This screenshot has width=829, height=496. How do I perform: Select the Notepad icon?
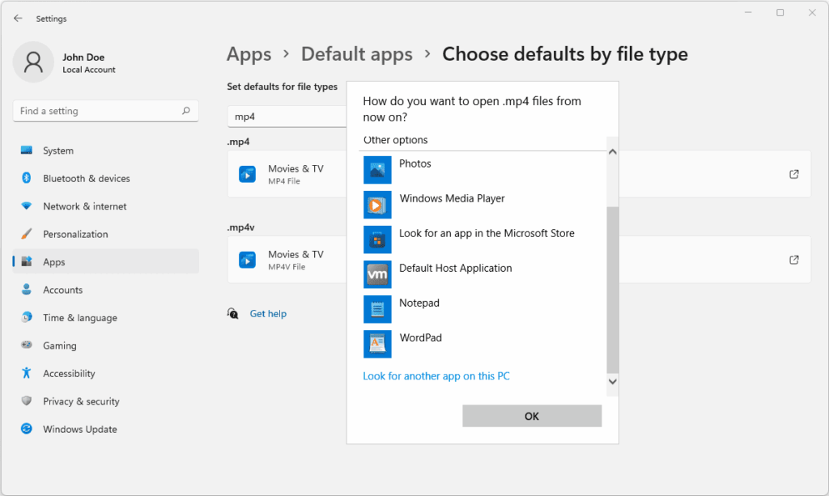[x=377, y=309]
